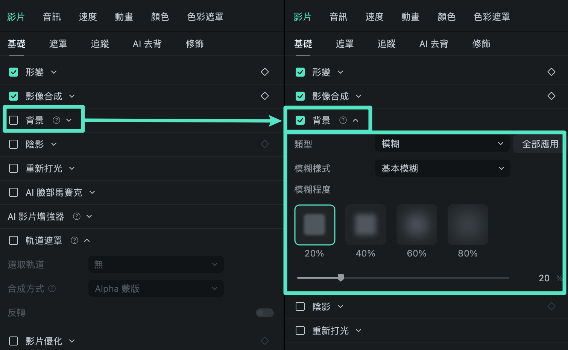This screenshot has height=350, width=568.
Task: Enable 背景 checkbox in left panel
Action: click(14, 120)
